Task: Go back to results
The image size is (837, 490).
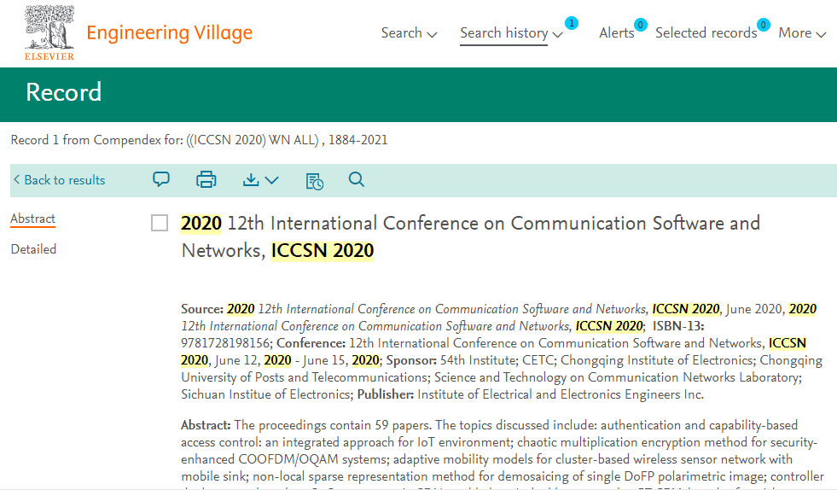Action: click(59, 180)
